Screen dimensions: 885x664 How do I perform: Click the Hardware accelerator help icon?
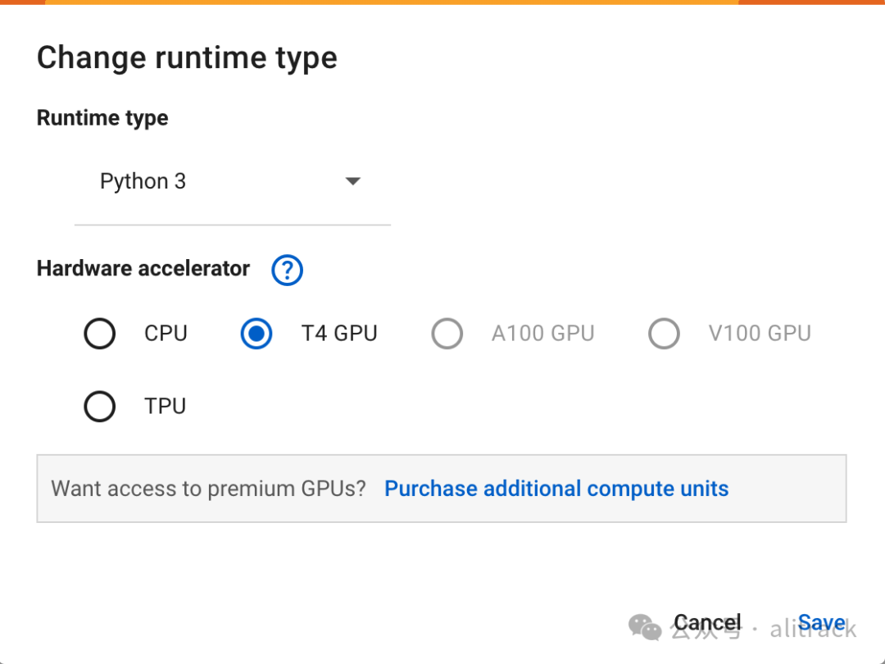pos(287,270)
